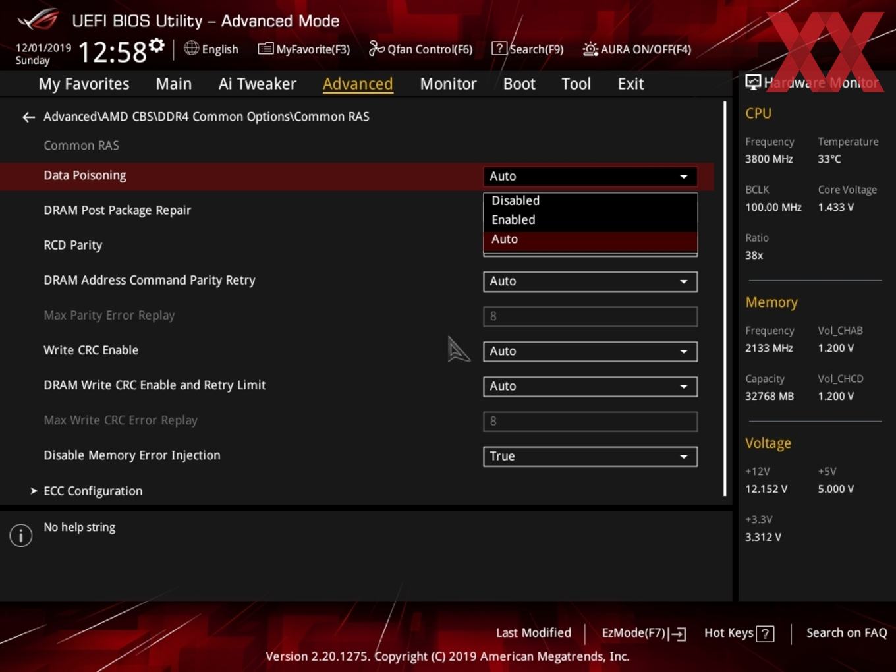The image size is (896, 672).
Task: Click AURA ON/OFF(F4) label
Action: coord(646,49)
